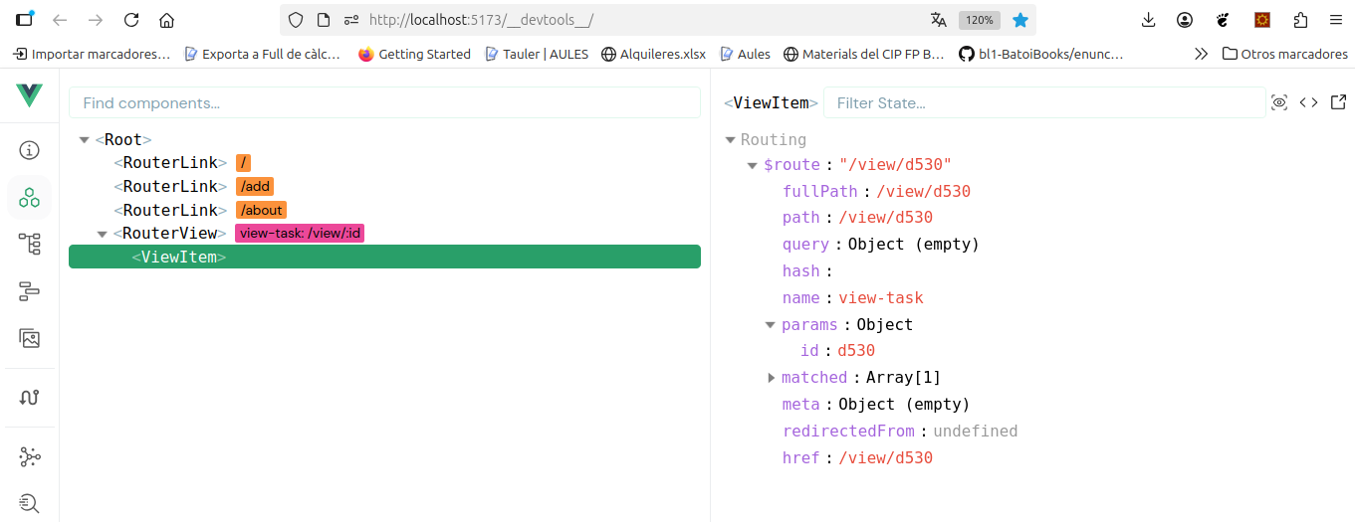Open the Timeline tab icon
The height and width of the screenshot is (522, 1355).
tap(29, 291)
